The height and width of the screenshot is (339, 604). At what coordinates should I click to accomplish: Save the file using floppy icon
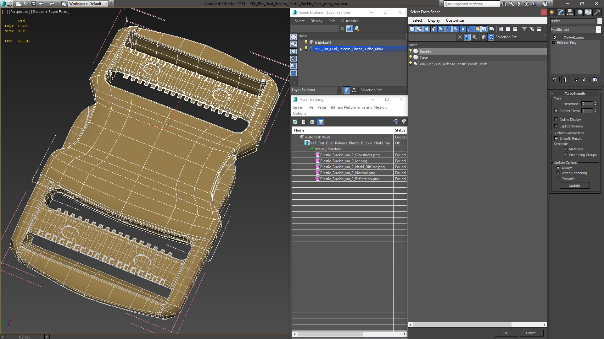click(x=34, y=4)
